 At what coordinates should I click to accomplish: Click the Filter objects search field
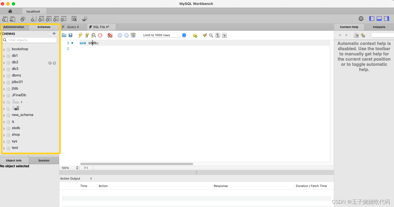point(29,40)
